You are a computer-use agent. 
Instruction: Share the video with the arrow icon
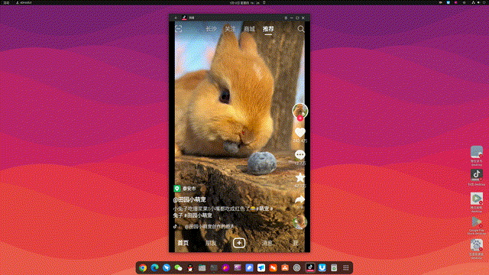[x=300, y=199]
